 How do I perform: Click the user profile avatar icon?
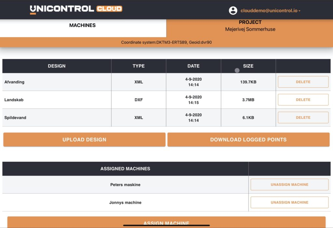pos(233,10)
